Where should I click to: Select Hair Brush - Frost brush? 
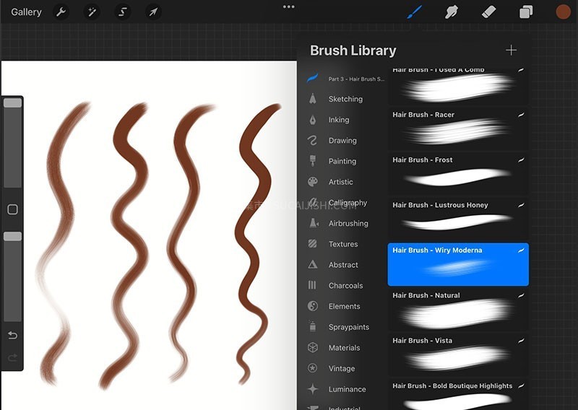458,174
